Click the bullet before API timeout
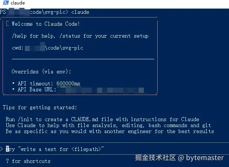Viewport: 229px width, 167px height. pyautogui.click(x=13, y=83)
